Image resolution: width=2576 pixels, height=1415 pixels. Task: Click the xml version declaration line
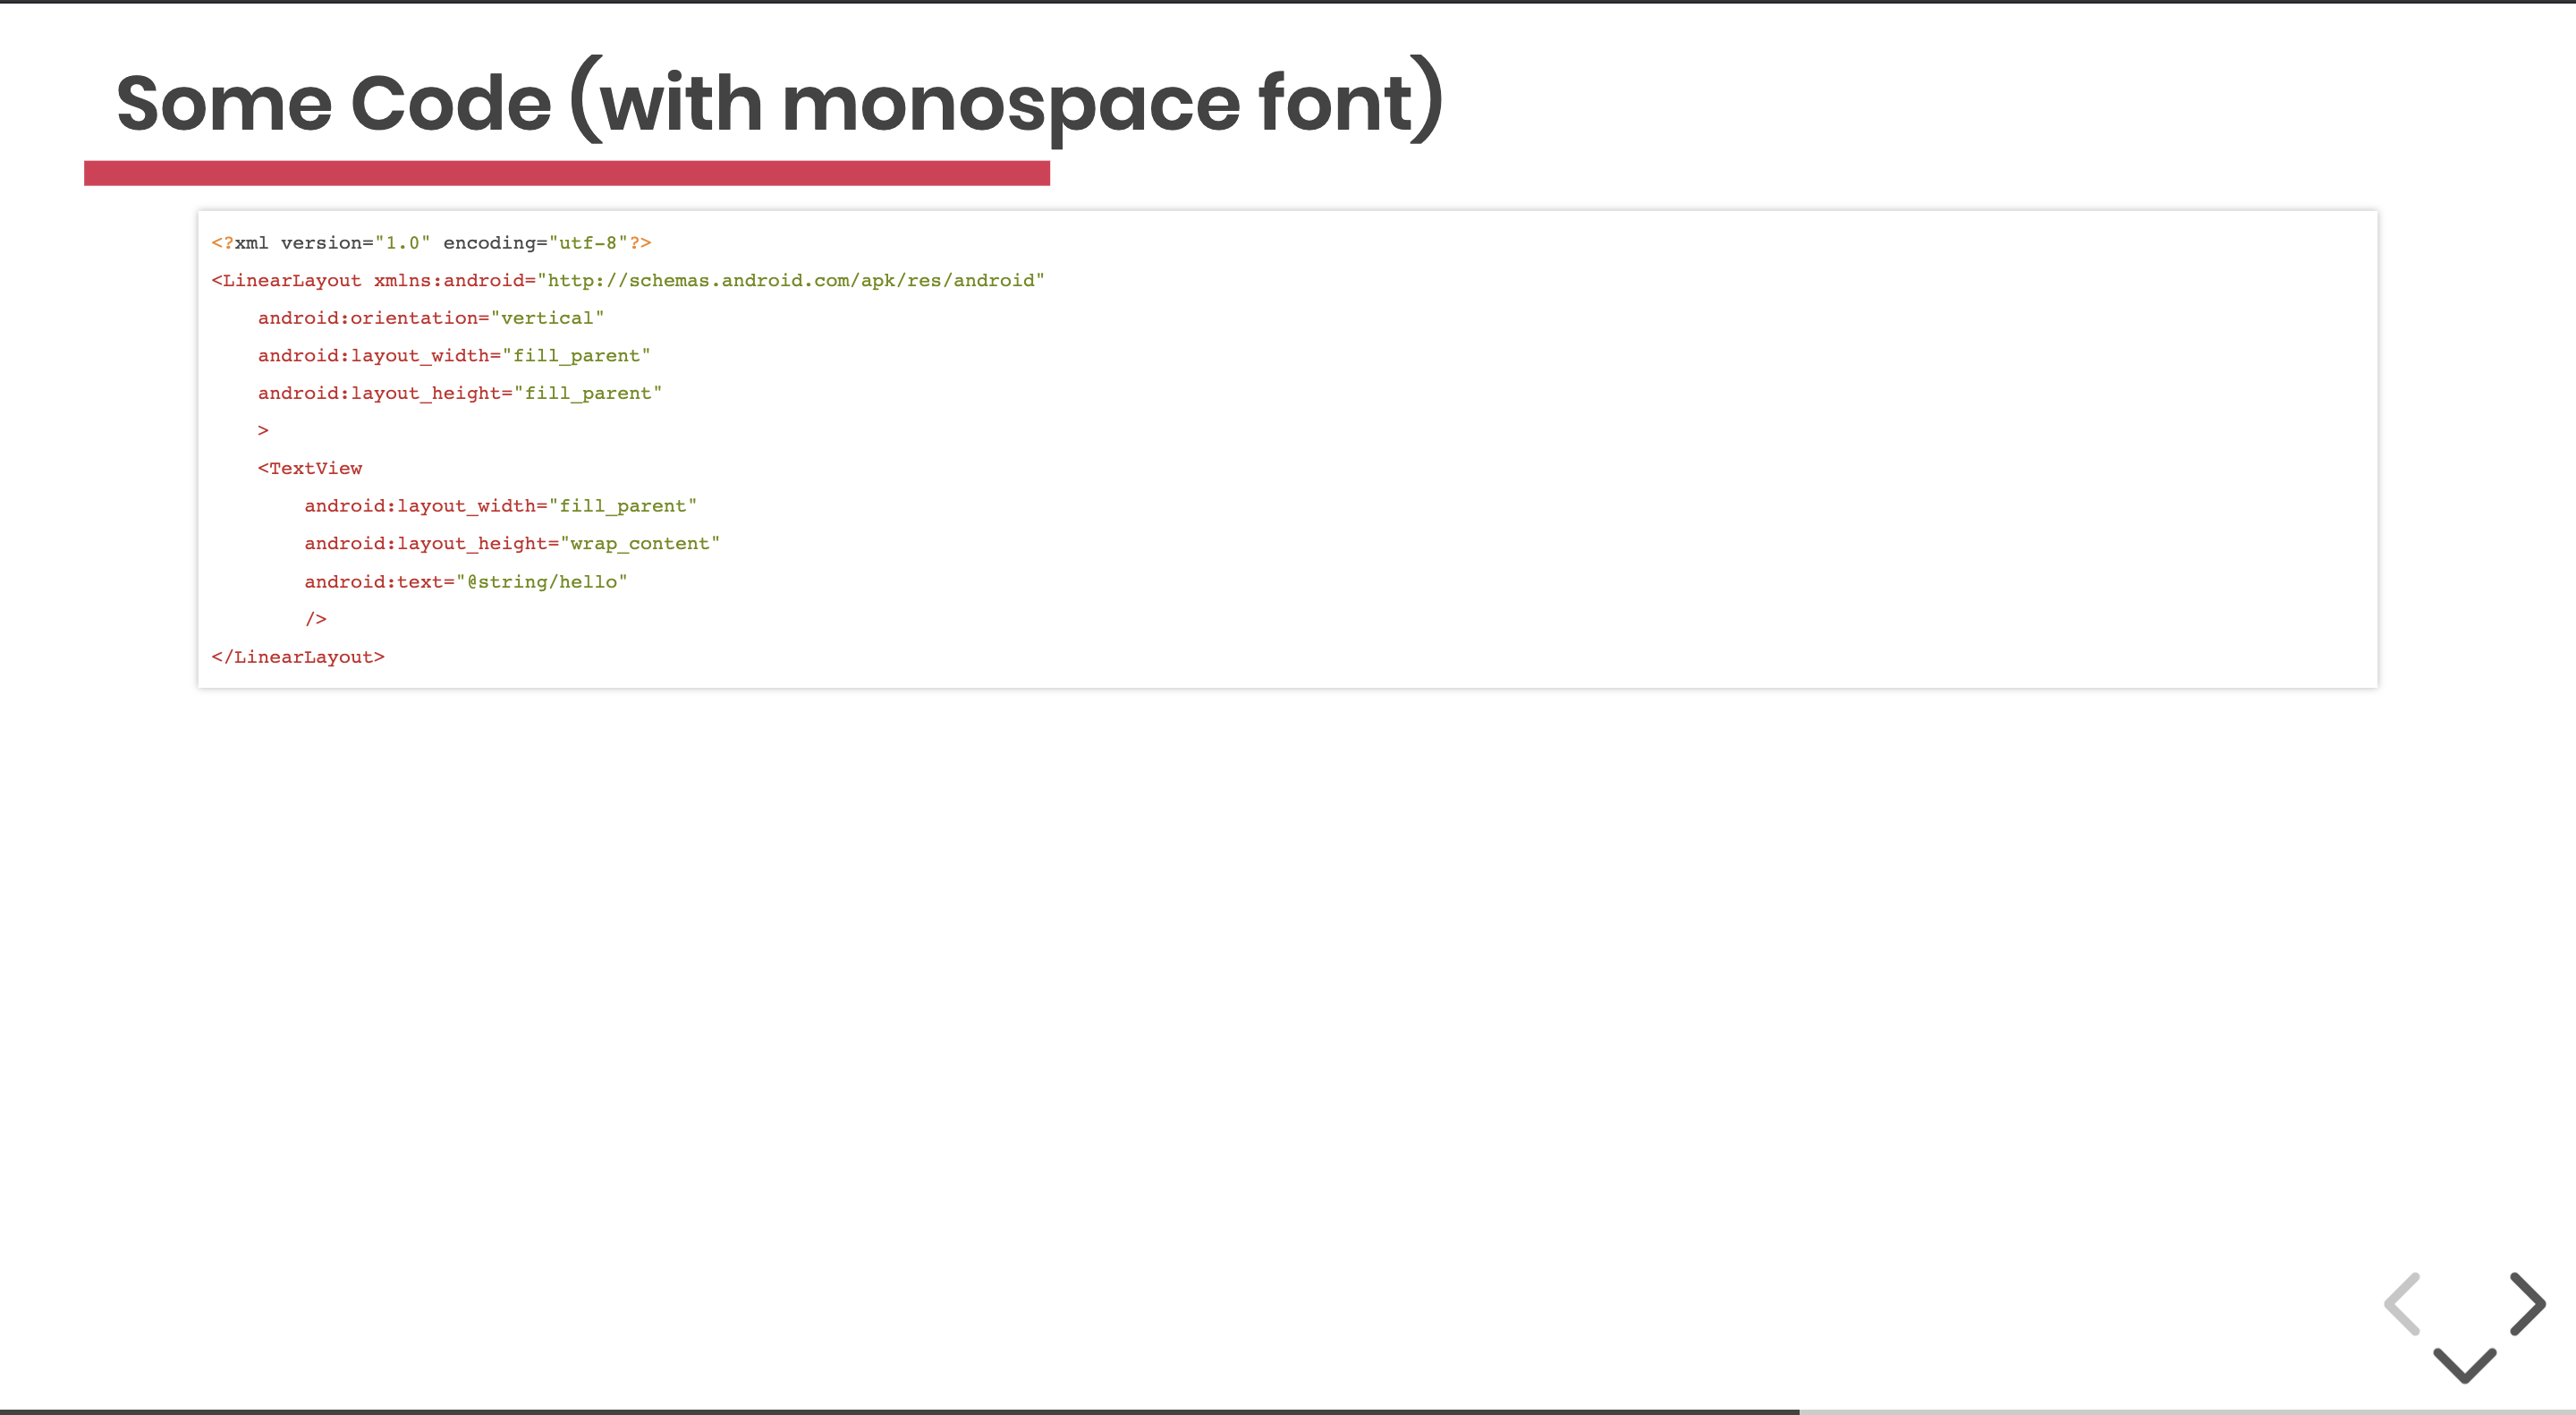tap(431, 243)
